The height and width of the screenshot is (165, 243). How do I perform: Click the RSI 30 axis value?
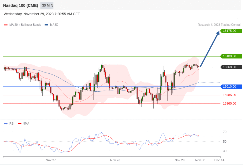click(x=225, y=151)
